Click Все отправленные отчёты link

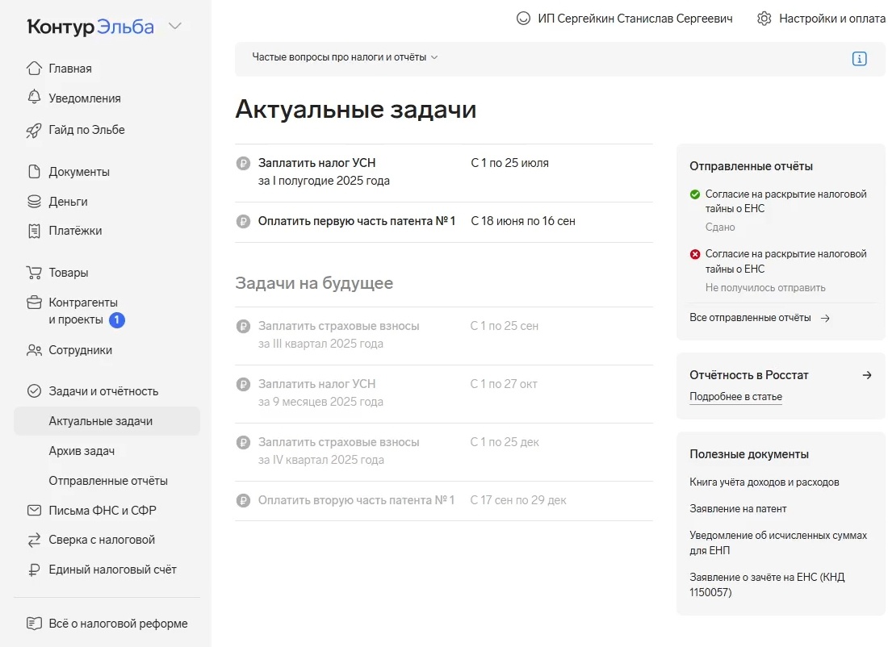pos(750,318)
